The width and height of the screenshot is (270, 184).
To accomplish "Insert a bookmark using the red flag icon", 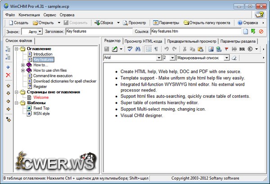I will point(226,49).
